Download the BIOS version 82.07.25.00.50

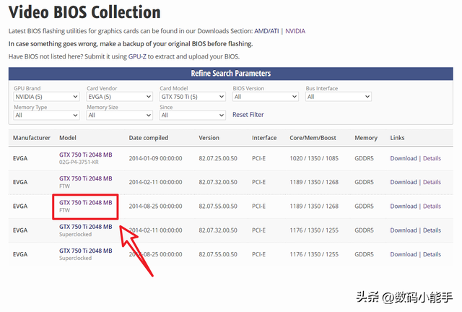[404, 158]
